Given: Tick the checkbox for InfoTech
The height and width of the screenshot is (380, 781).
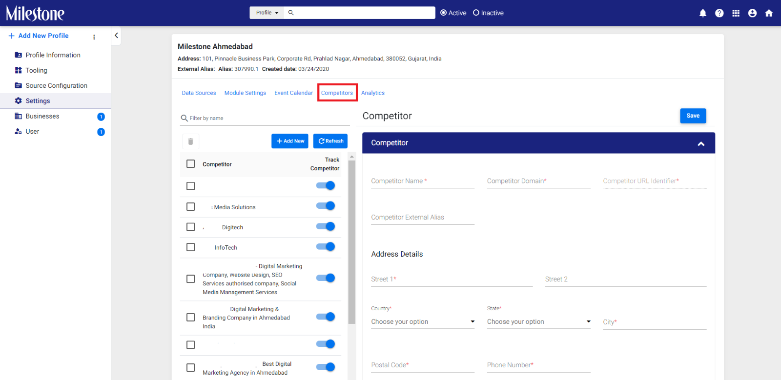Looking at the screenshot, I should (x=191, y=247).
